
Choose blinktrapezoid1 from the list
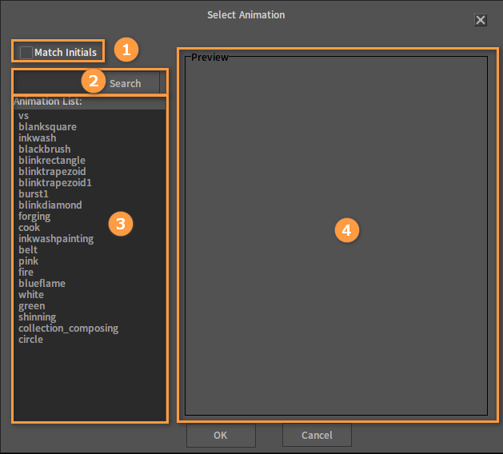[x=55, y=183]
